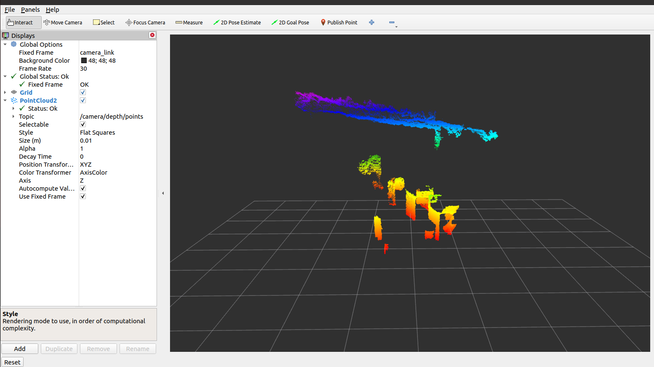Edit the Alpha value field
Screen dimensions: 654x367
pos(117,148)
